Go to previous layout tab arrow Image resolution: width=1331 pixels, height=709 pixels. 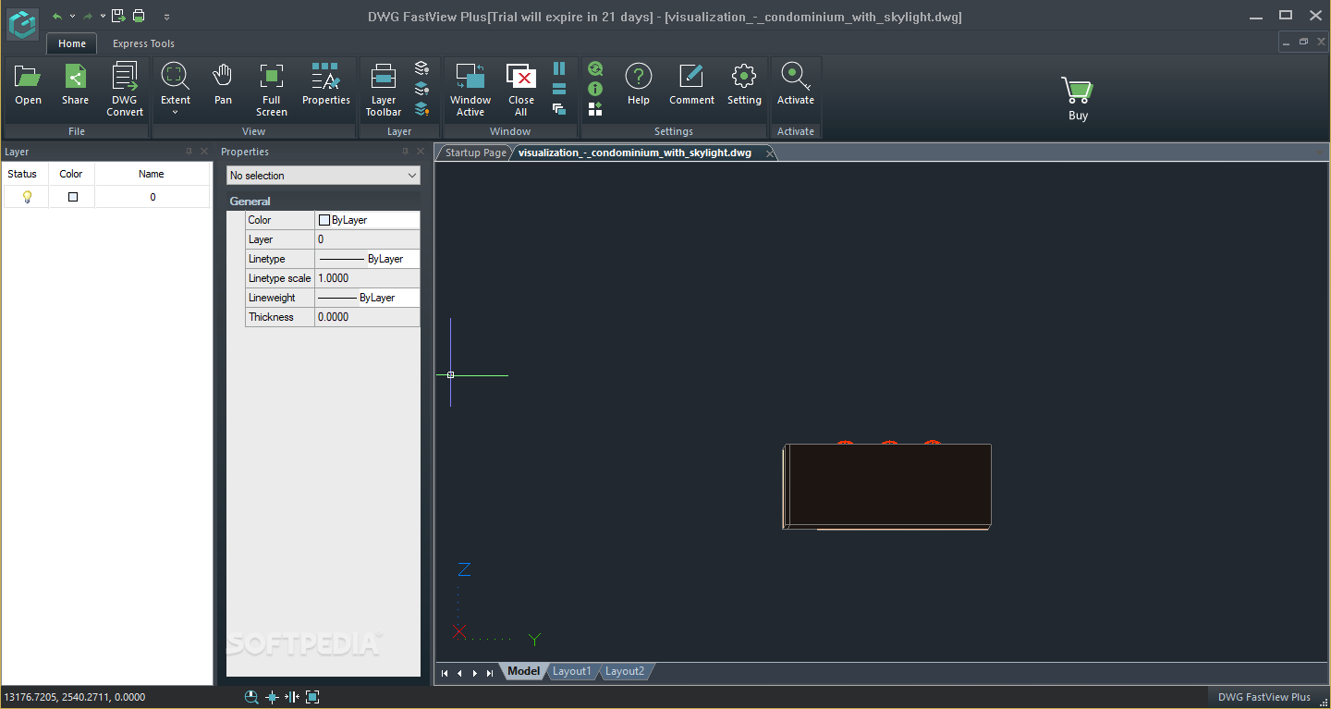tap(459, 673)
